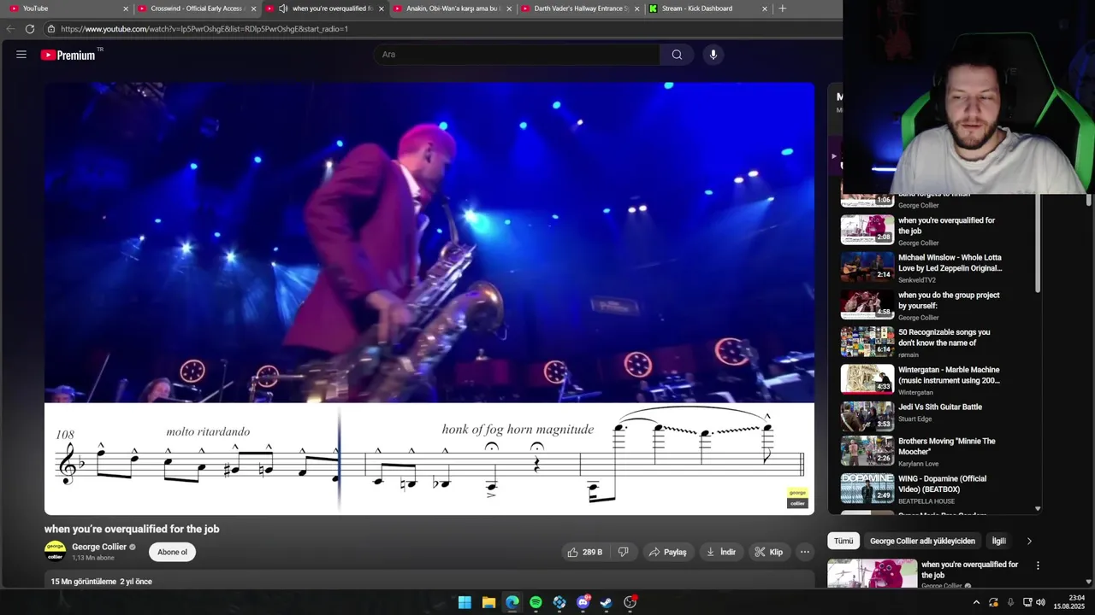The height and width of the screenshot is (615, 1095).
Task: Like the video (289 B)
Action: (x=584, y=552)
